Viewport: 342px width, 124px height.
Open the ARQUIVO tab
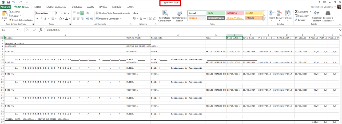5,7
